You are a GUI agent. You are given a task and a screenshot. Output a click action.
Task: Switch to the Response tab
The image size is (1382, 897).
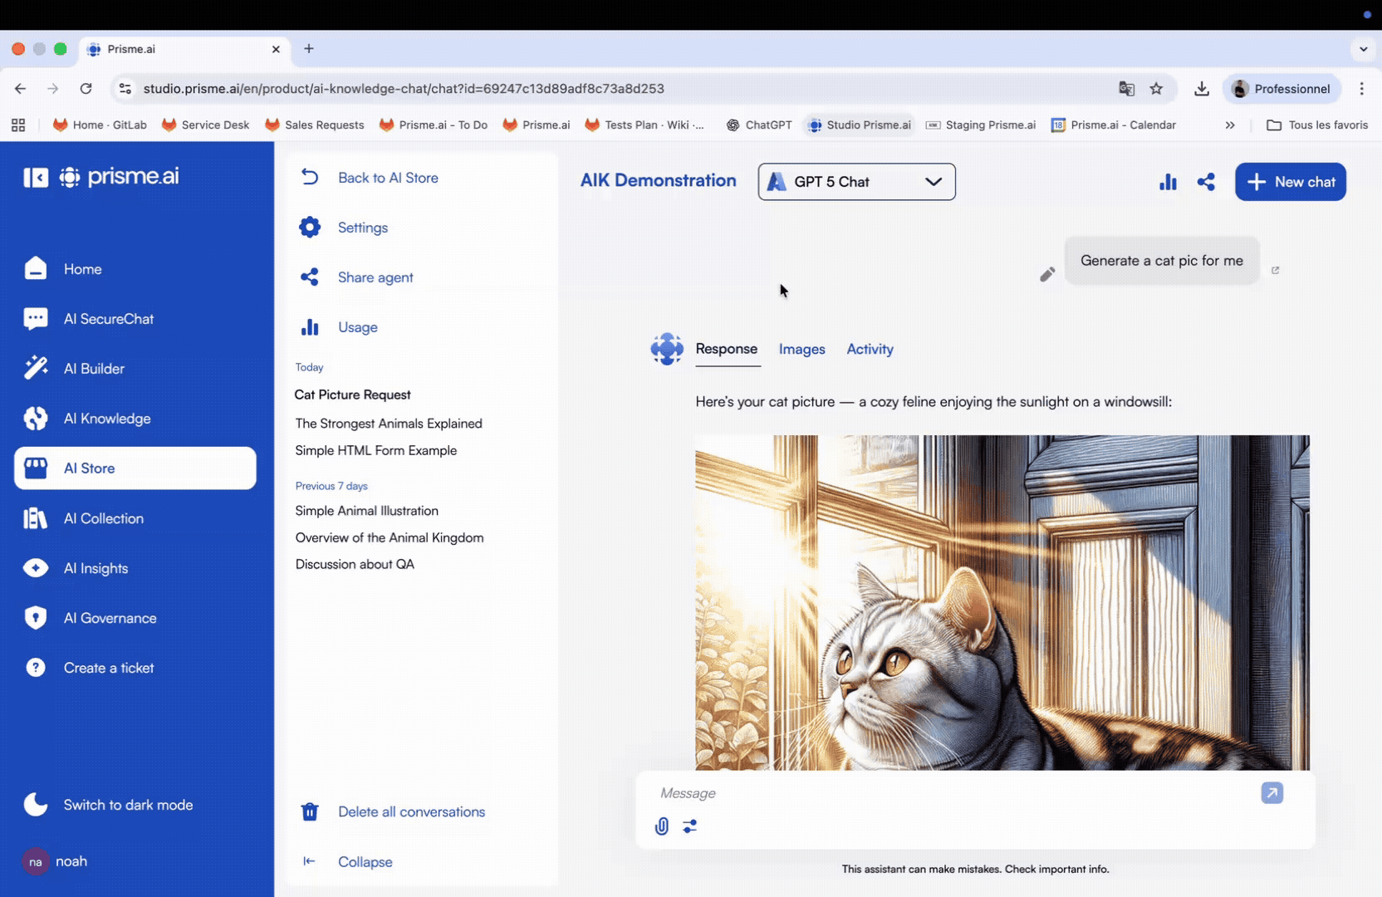click(x=727, y=349)
